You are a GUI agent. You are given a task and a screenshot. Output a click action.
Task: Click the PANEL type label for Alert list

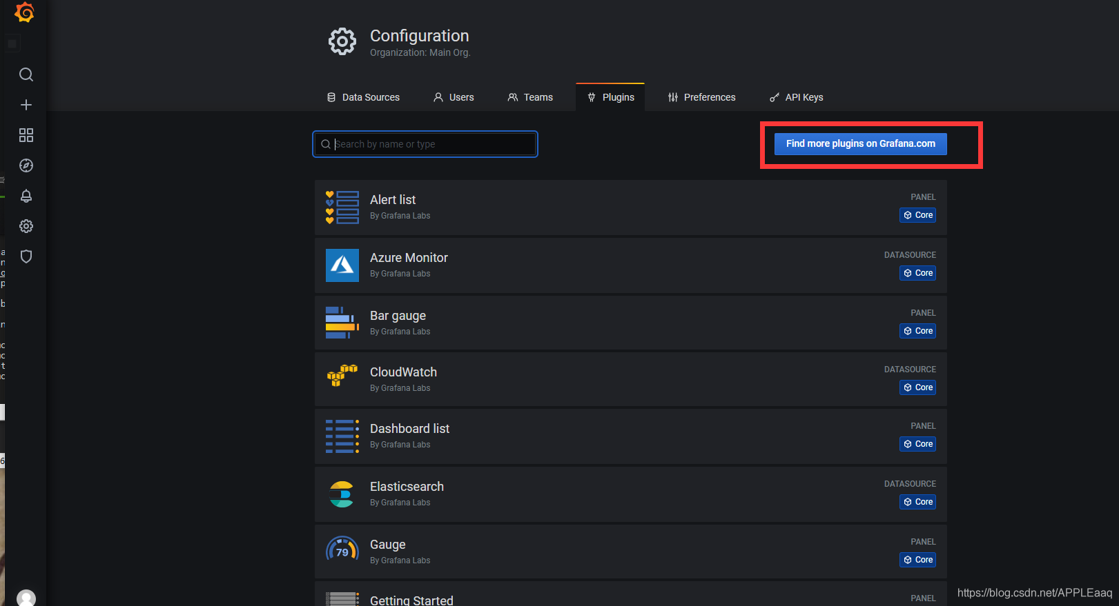click(x=923, y=197)
